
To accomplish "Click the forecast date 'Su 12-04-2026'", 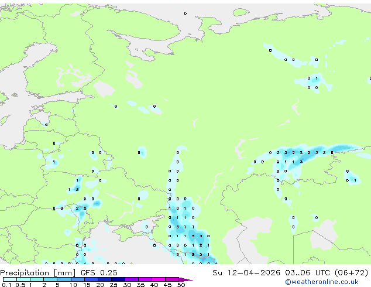I will click(246, 273).
